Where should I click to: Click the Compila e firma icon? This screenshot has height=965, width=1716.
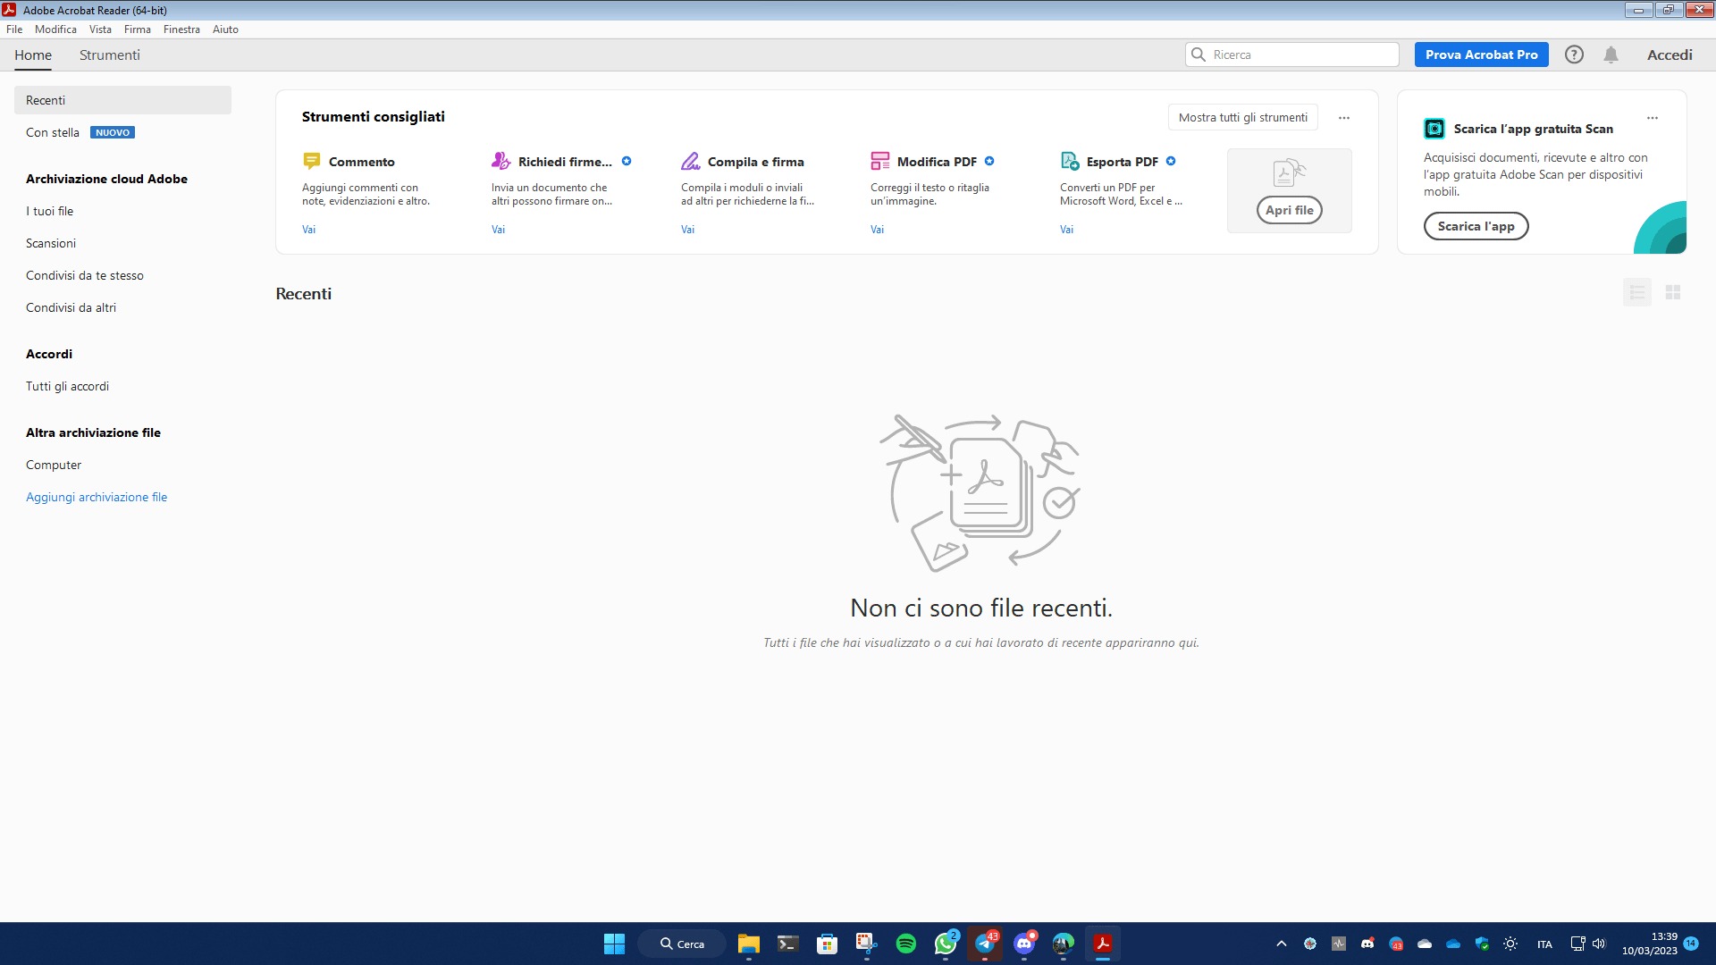(x=690, y=161)
